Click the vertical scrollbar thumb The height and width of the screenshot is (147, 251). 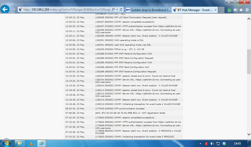(x=249, y=62)
